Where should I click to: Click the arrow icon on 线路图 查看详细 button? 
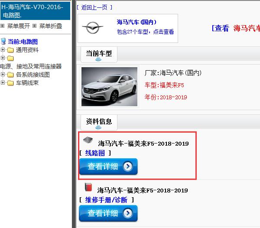coord(128,166)
